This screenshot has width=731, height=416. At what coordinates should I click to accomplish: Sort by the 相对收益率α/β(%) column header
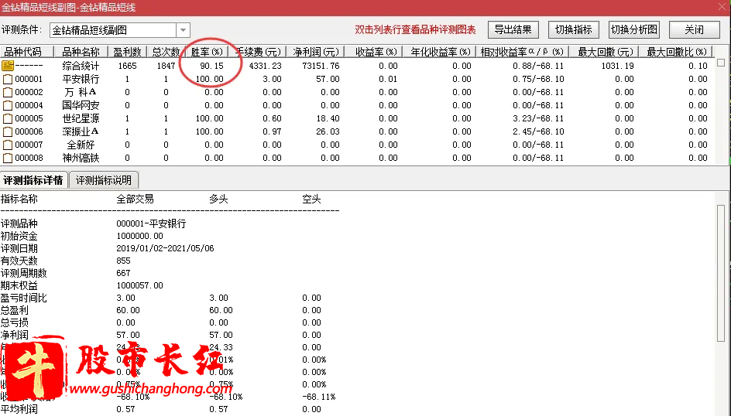(x=522, y=52)
